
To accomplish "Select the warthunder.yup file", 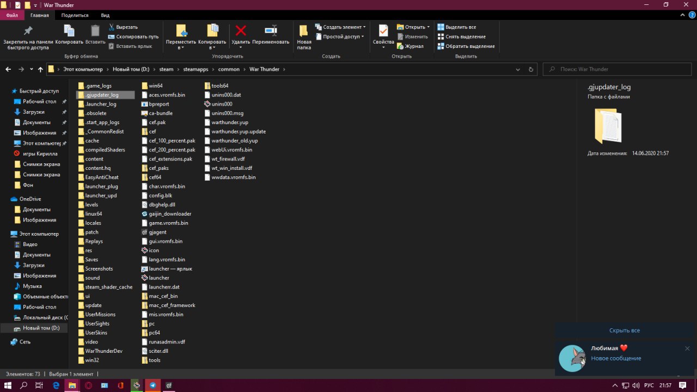I will click(x=229, y=122).
